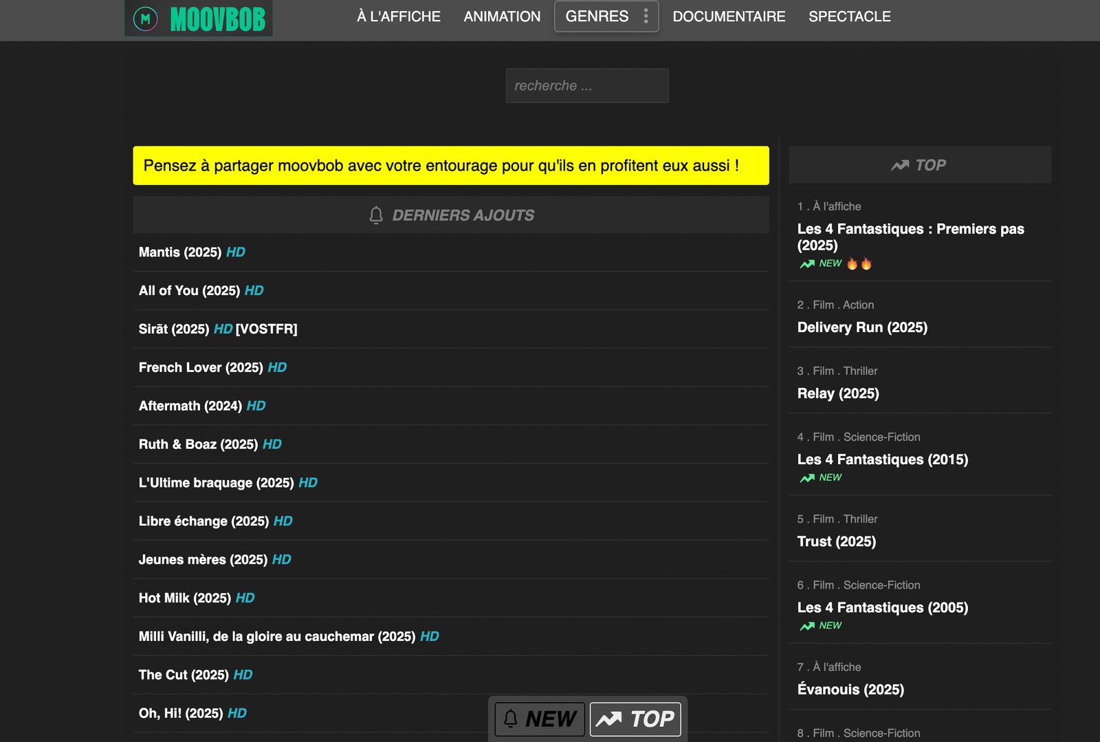Image resolution: width=1100 pixels, height=742 pixels.
Task: Select Delivery Run (2025) in the top list
Action: 862,327
